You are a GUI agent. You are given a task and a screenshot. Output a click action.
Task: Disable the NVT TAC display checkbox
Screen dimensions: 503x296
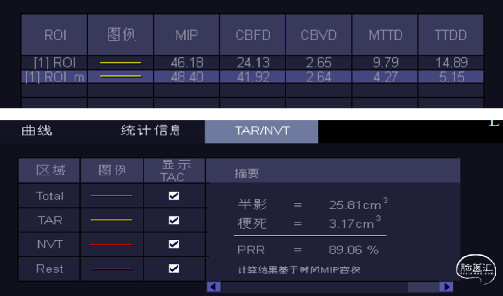click(x=174, y=244)
